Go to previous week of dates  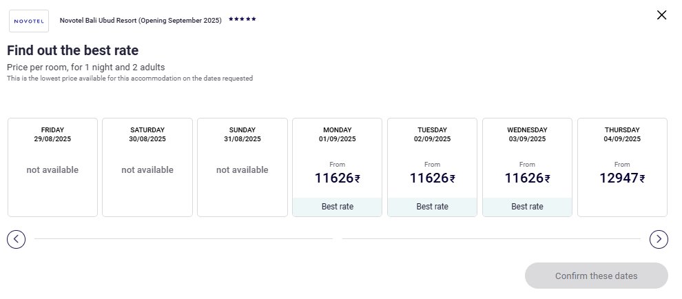(16, 239)
